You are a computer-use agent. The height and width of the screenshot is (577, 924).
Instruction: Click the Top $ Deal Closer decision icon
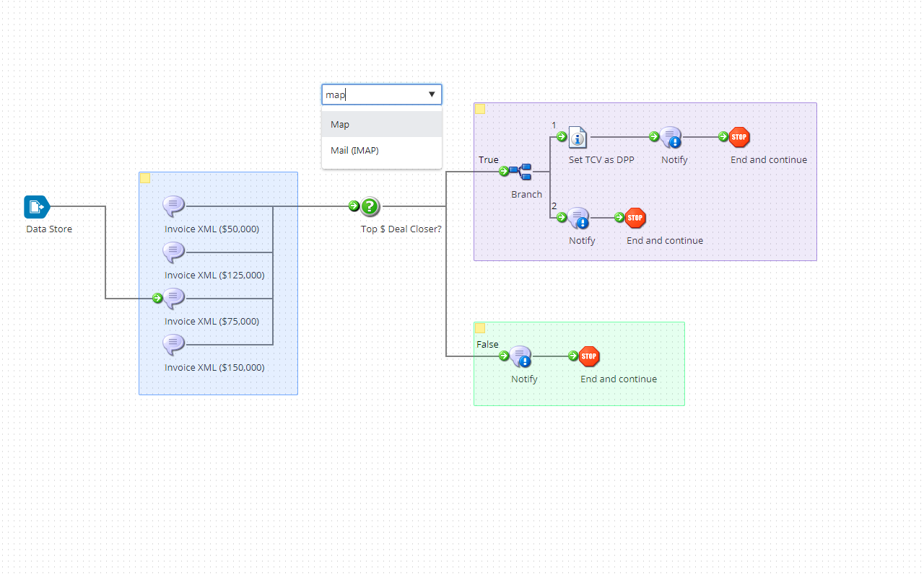[370, 206]
